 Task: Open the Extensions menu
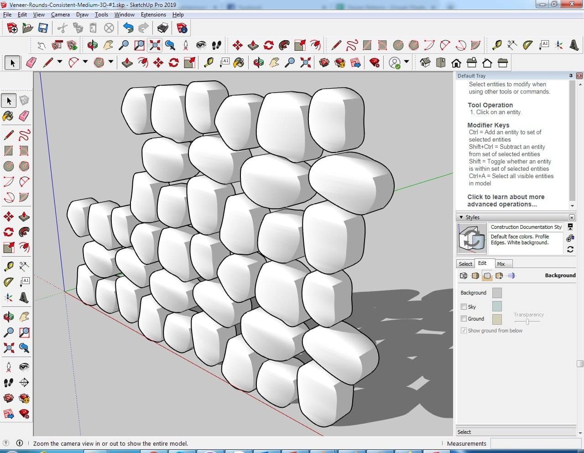[x=153, y=15]
